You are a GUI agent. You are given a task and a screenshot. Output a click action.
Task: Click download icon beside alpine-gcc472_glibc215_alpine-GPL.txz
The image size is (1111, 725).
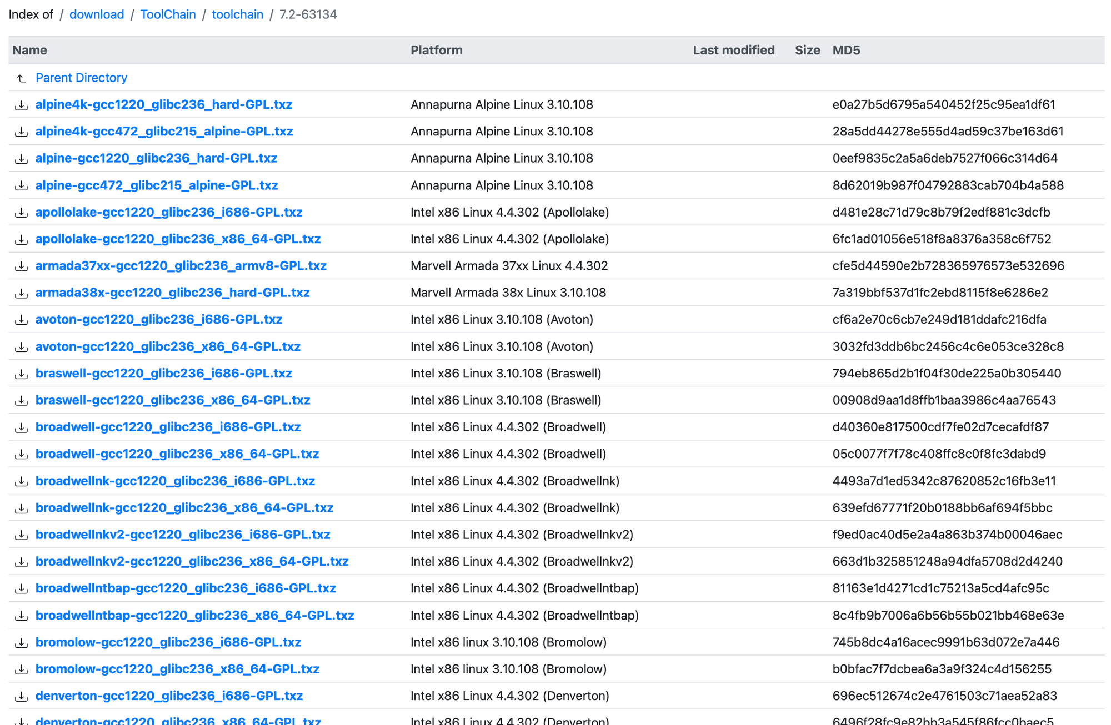[21, 185]
